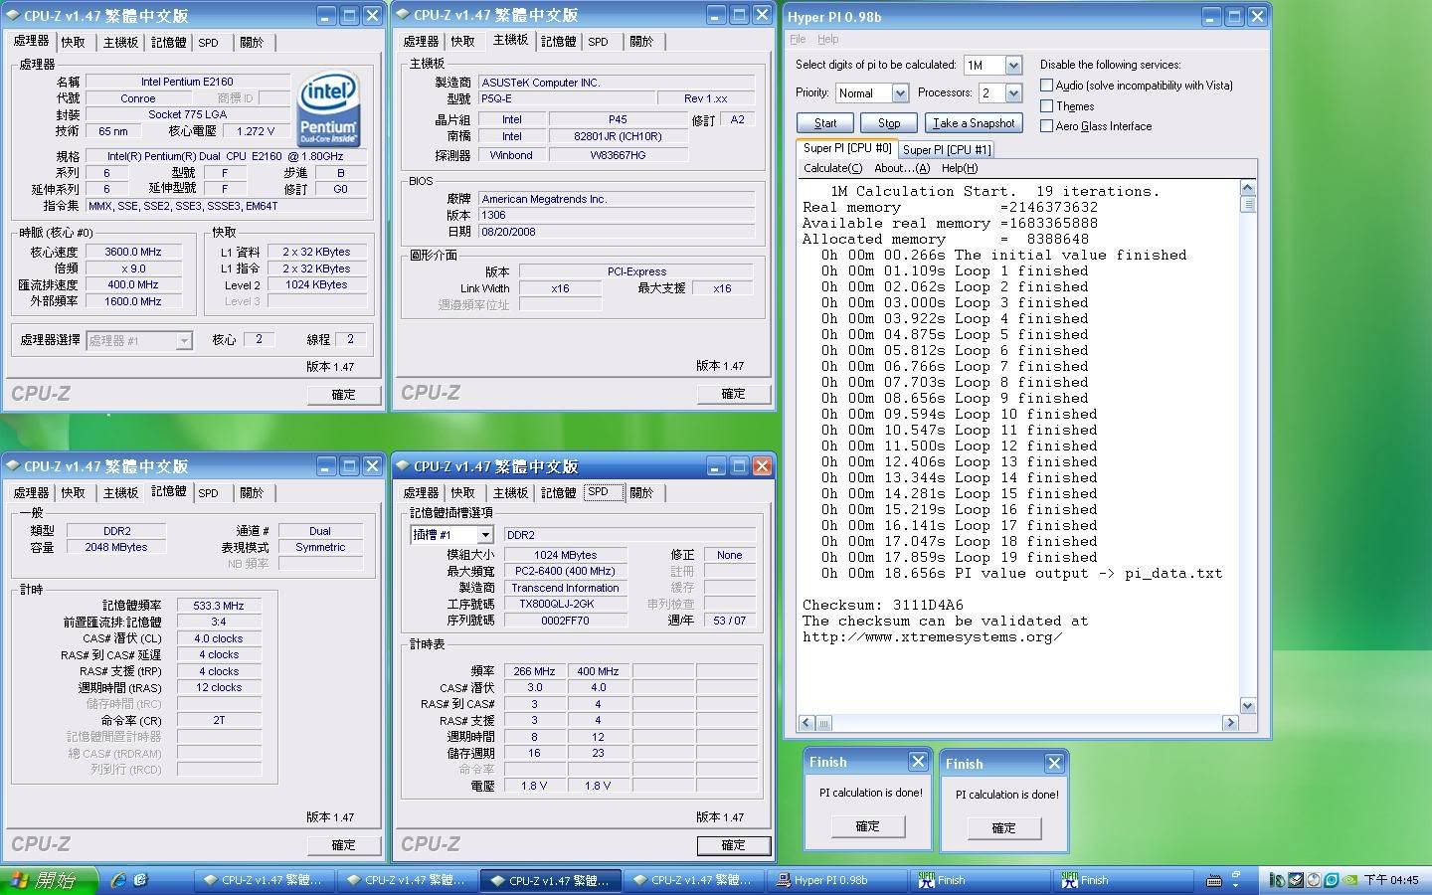The width and height of the screenshot is (1432, 895).
Task: Switch to Super PI [CPU #1] tab
Action: [947, 150]
